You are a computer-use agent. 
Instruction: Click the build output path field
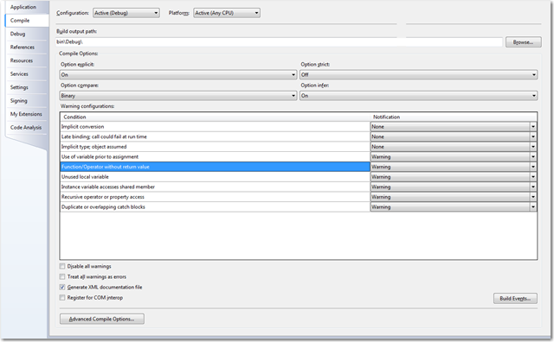pyautogui.click(x=279, y=42)
